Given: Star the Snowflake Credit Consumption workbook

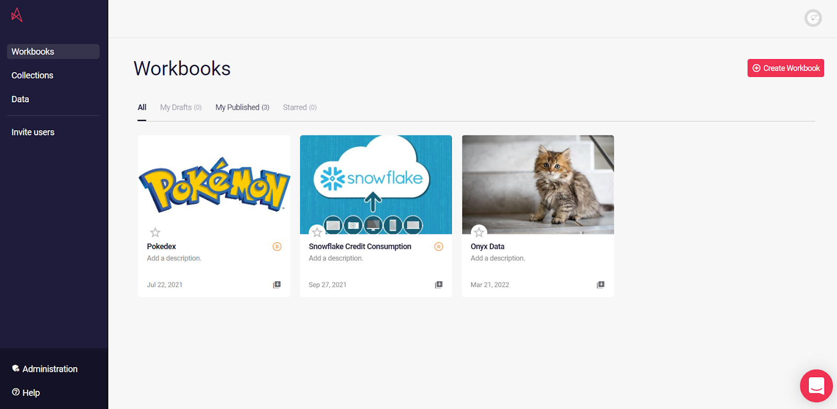Looking at the screenshot, I should point(317,232).
